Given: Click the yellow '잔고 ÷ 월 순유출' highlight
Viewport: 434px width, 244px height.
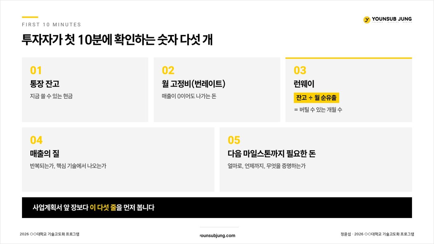Looking at the screenshot, I should pos(317,98).
